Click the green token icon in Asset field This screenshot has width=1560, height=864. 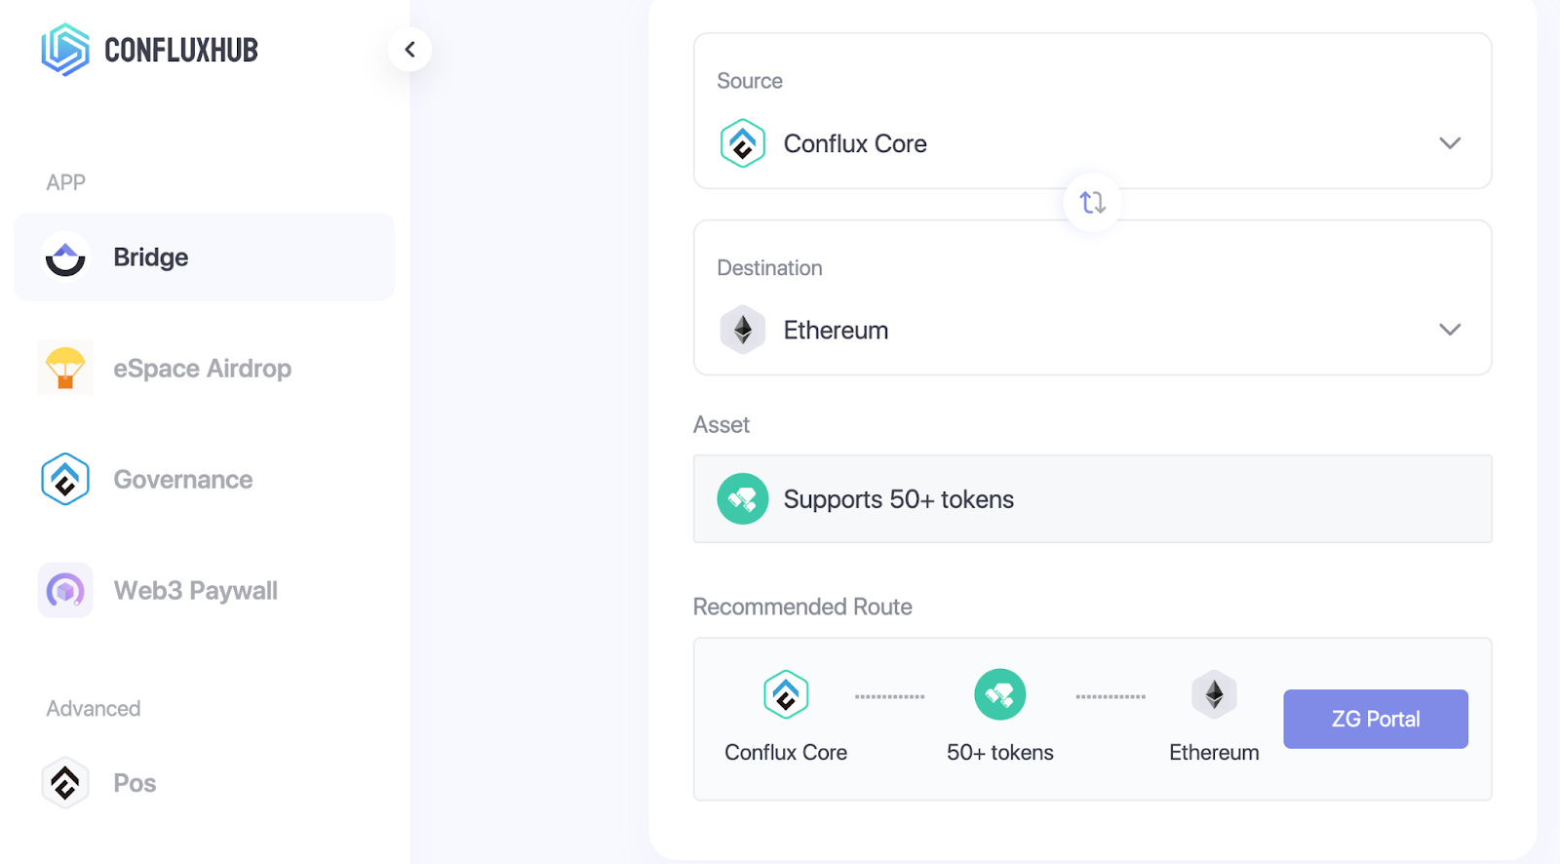tap(743, 499)
